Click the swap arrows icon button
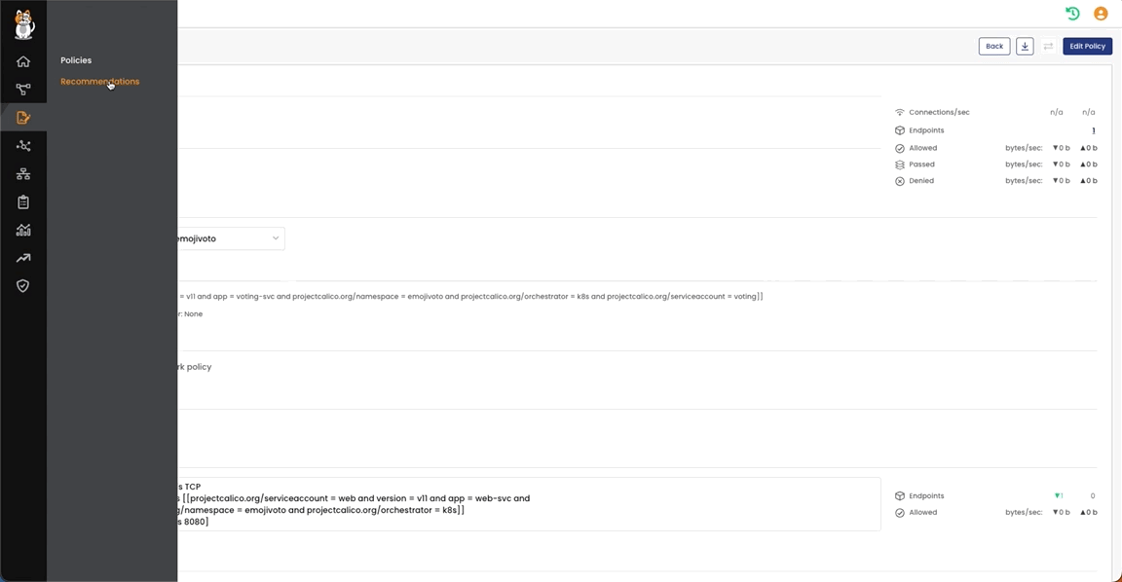 pyautogui.click(x=1048, y=46)
